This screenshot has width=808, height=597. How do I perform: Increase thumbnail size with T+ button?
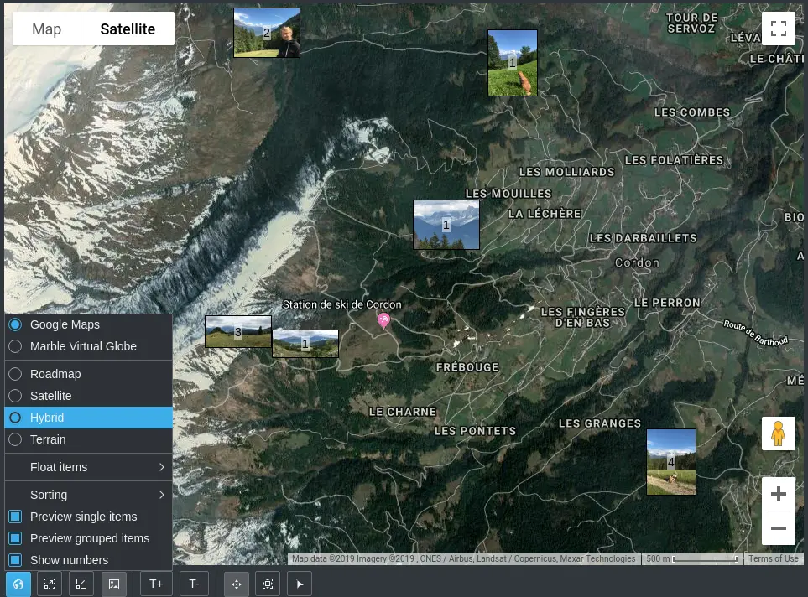tap(156, 584)
